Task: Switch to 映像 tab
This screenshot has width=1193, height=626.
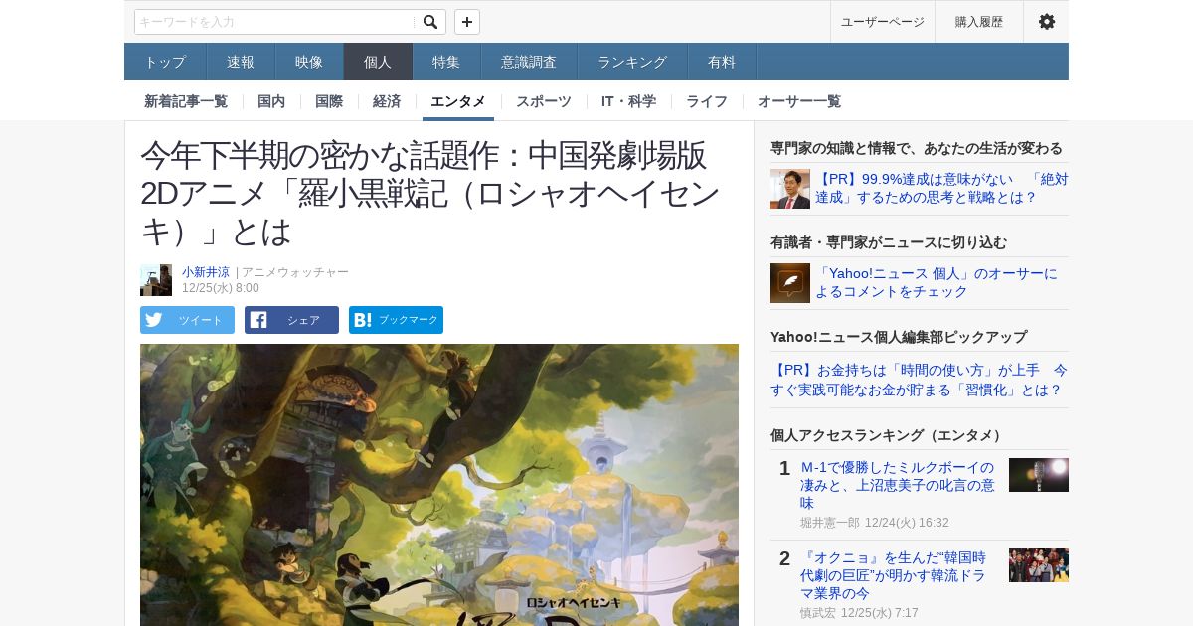Action: point(309,62)
